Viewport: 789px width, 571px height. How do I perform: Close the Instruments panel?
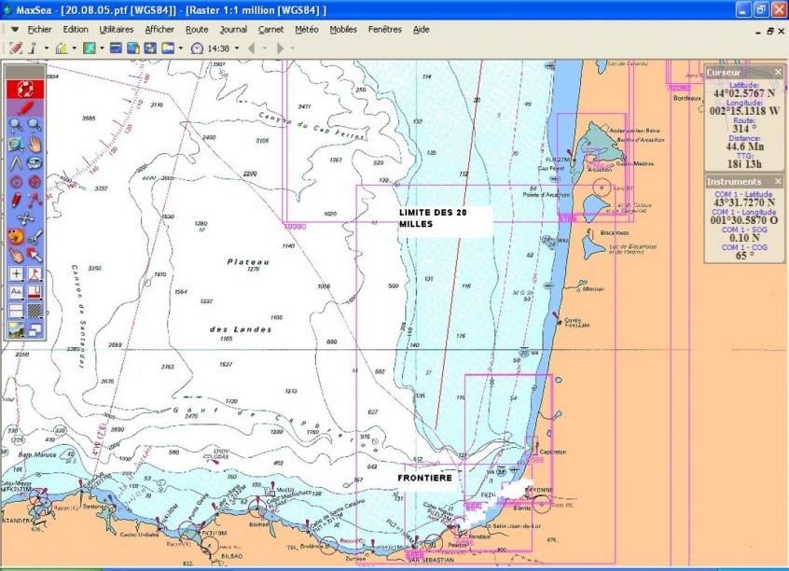tap(778, 181)
